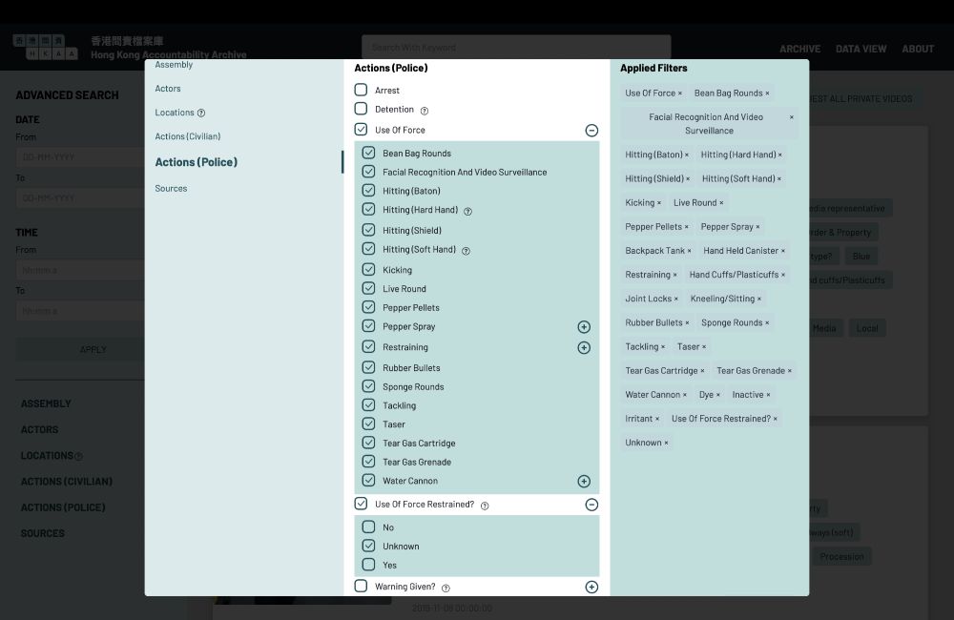Open the Actors category

coord(168,89)
